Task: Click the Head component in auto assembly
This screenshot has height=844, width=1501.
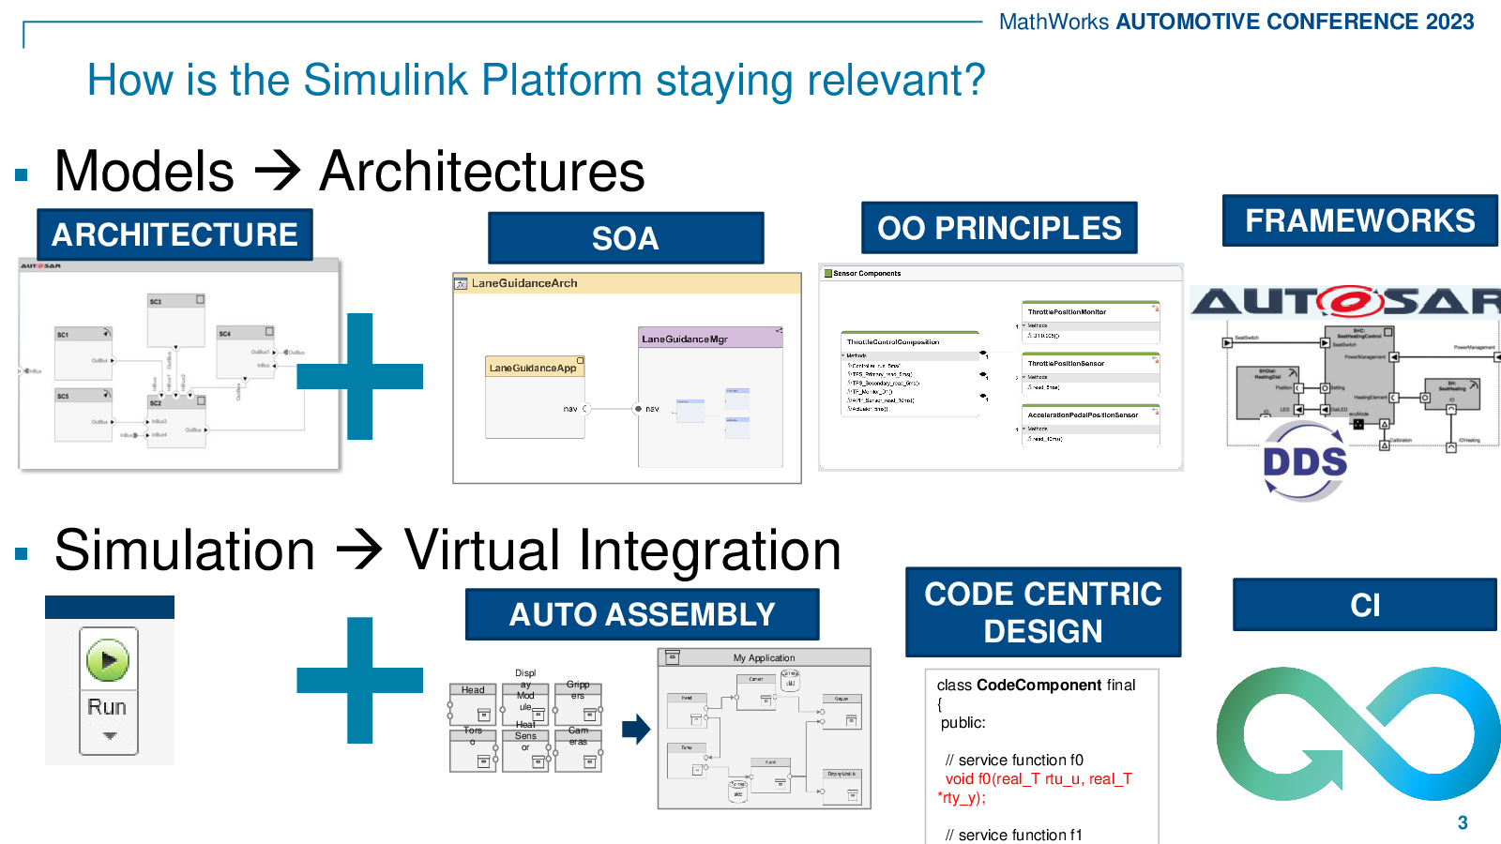Action: [x=473, y=702]
